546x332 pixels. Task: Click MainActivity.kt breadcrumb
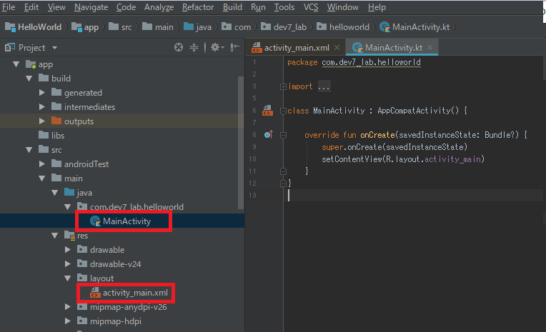click(415, 27)
